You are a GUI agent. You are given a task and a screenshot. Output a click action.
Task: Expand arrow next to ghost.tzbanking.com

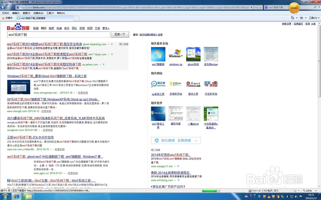[108, 44]
